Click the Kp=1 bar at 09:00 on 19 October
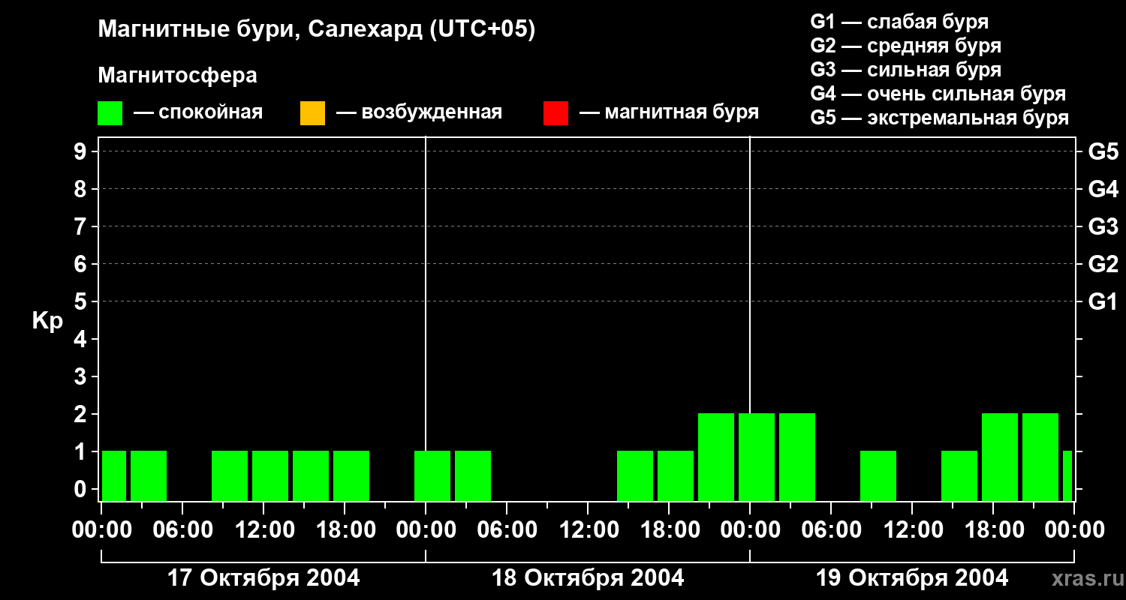 coord(878,475)
